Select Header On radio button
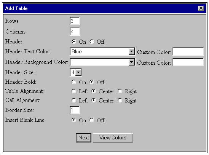Screen dimensions: 209x155 click(x=74, y=42)
